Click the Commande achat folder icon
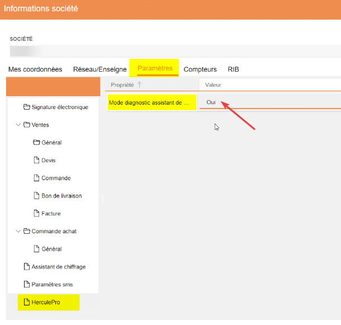The width and height of the screenshot is (341, 325). coord(27,231)
